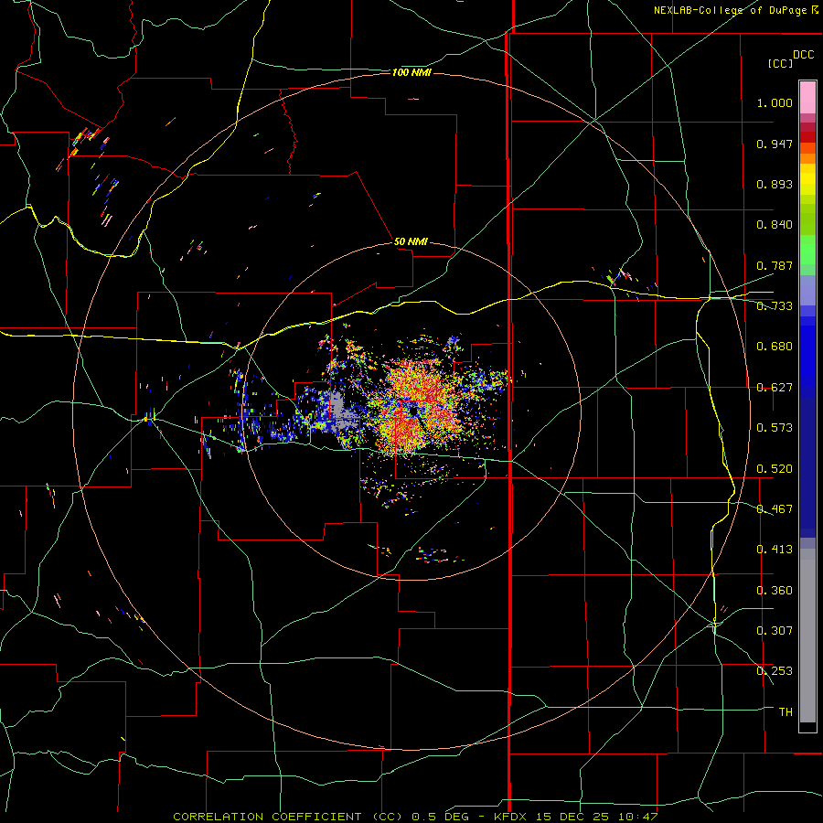Select the 0.520 scale value
The height and width of the screenshot is (823, 823).
[775, 469]
